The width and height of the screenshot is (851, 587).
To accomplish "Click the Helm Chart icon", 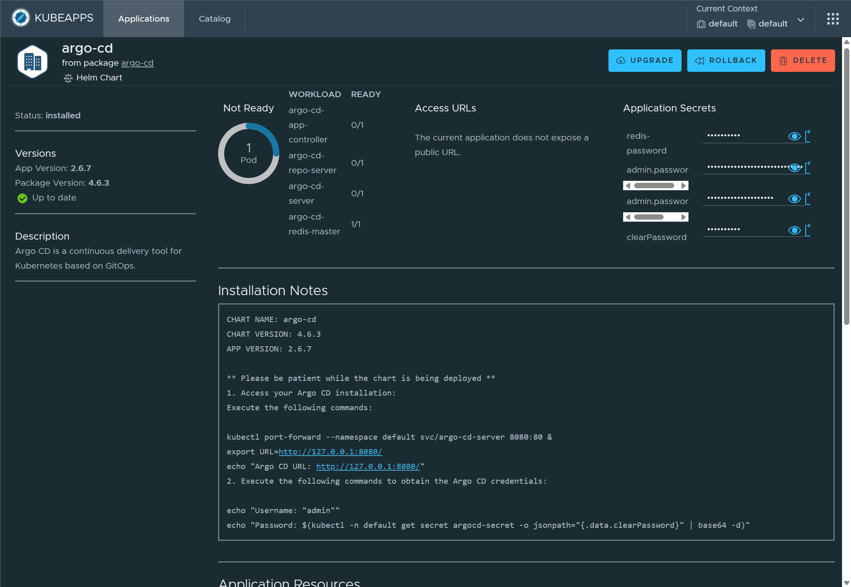I will click(68, 78).
